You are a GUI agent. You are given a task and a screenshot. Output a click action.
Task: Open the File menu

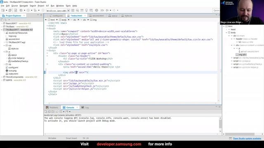(2, 6)
